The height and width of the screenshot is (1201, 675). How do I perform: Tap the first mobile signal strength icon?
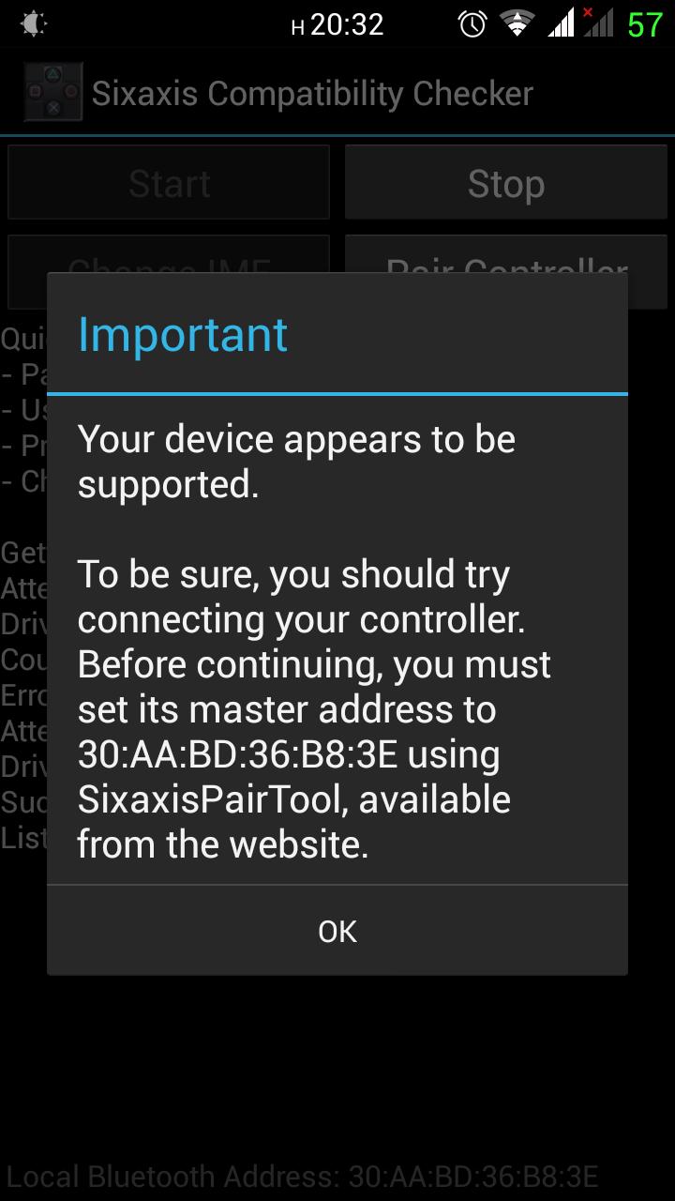pos(560,23)
